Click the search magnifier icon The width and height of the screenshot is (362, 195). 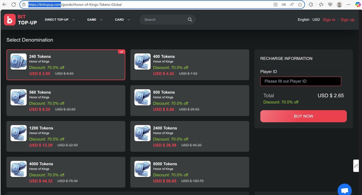[190, 20]
